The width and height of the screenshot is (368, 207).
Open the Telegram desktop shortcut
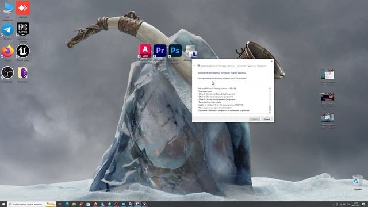coord(7,29)
